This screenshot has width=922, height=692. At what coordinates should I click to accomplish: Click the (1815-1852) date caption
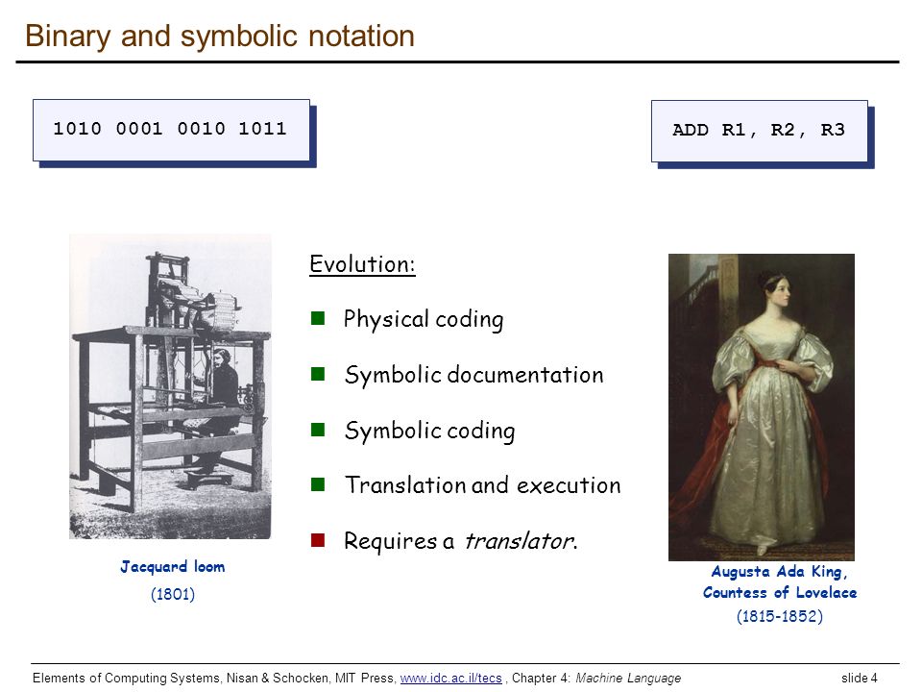pos(780,616)
